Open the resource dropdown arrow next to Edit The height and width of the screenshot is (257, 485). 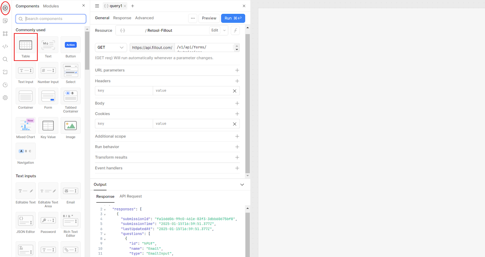click(x=224, y=30)
